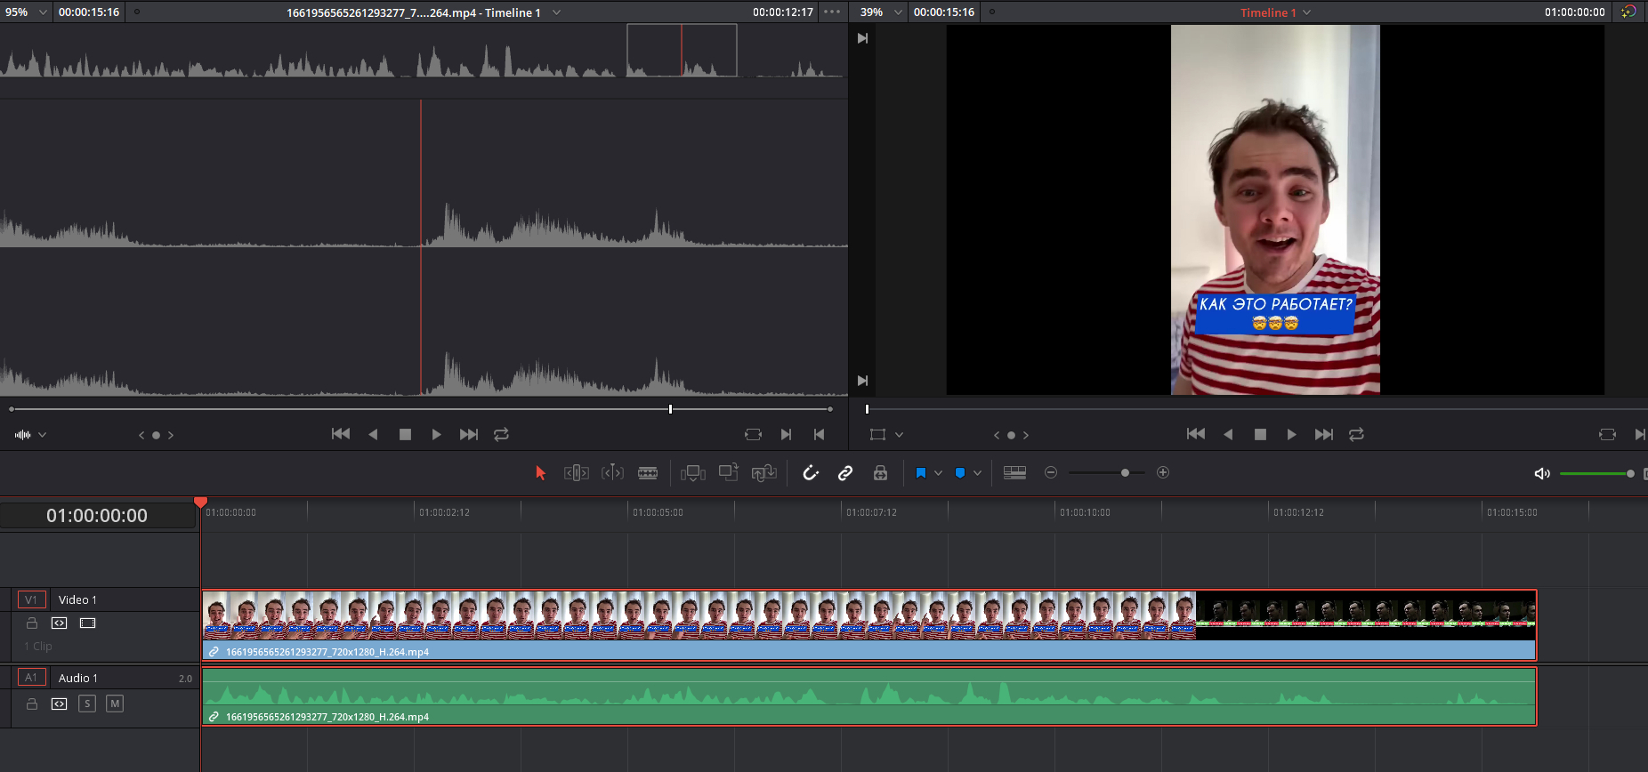The height and width of the screenshot is (772, 1648).
Task: Select the Blade Edit Mode tool
Action: (x=648, y=473)
